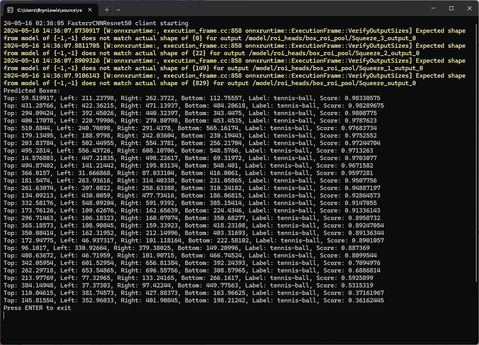The image size is (479, 345).
Task: Open a new tab with plus button
Action: 107,9
